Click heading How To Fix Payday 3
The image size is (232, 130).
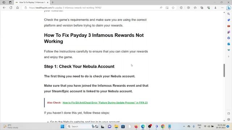[94, 38]
